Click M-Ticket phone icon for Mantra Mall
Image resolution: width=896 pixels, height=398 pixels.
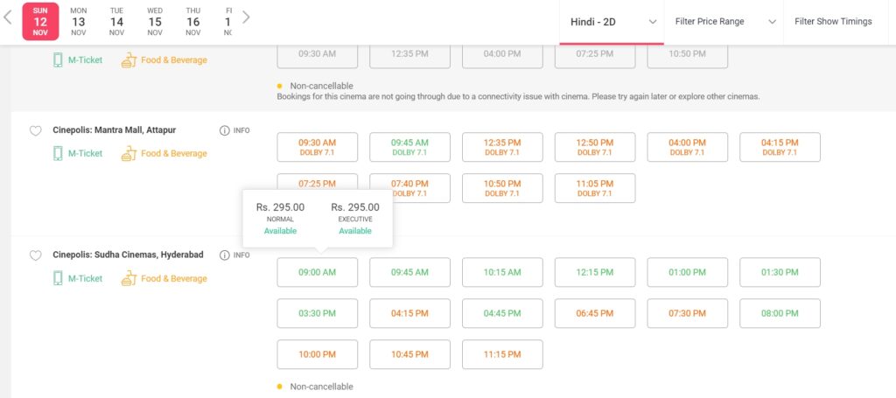[58, 153]
